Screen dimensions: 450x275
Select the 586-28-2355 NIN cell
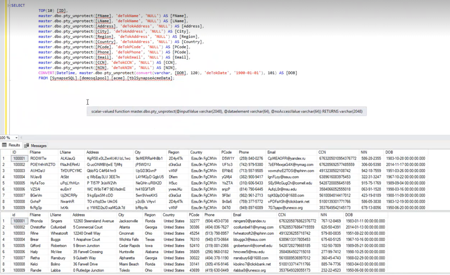pos(371,158)
